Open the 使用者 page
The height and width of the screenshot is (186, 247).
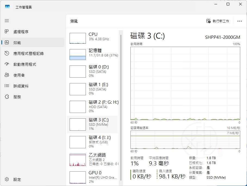33,75
